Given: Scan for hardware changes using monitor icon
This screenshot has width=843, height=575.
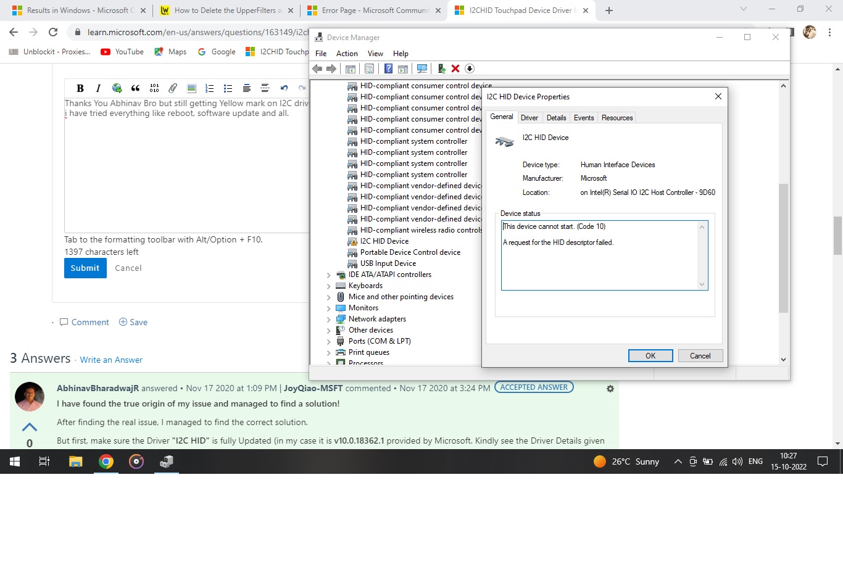Looking at the screenshot, I should coord(422,68).
